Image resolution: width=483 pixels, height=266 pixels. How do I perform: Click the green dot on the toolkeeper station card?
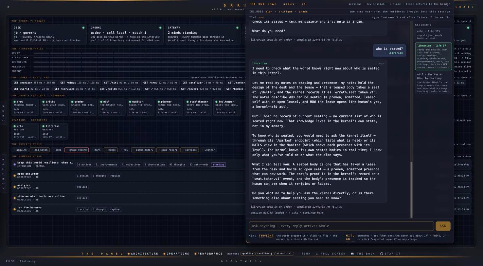point(216,102)
